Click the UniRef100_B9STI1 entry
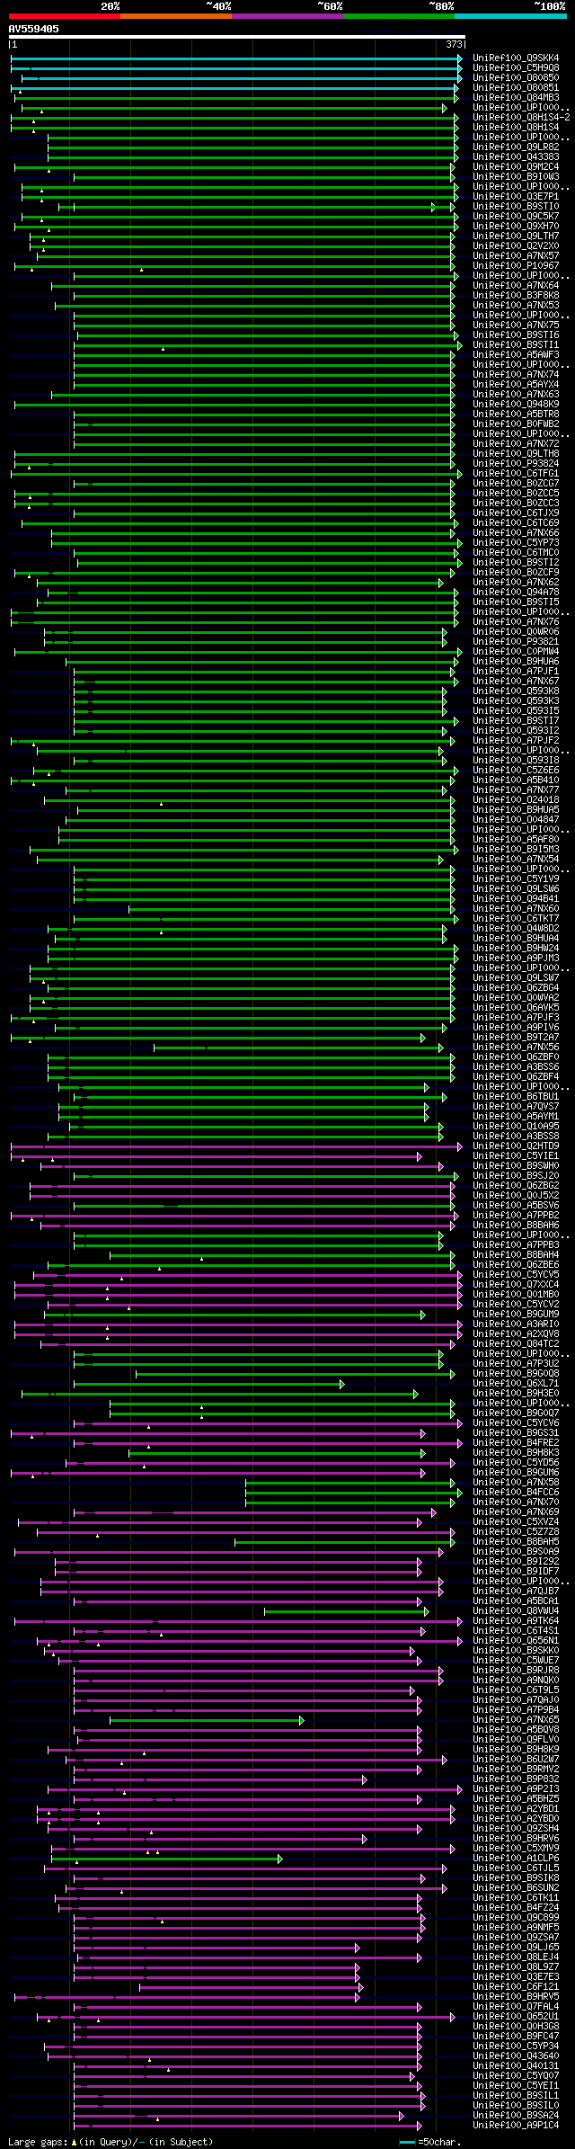Viewport: 575px width, 2149px height. click(516, 345)
